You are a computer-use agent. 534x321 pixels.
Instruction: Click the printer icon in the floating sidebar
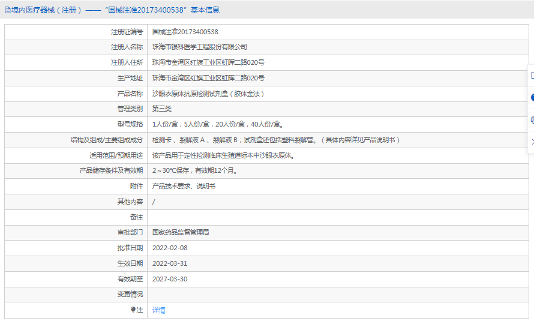coord(532,119)
